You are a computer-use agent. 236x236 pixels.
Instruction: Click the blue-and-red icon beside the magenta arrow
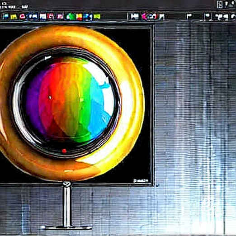pyautogui.click(x=153, y=16)
